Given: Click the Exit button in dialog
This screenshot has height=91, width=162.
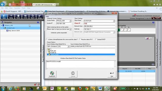Looking at the screenshot, I should coord(112,74).
